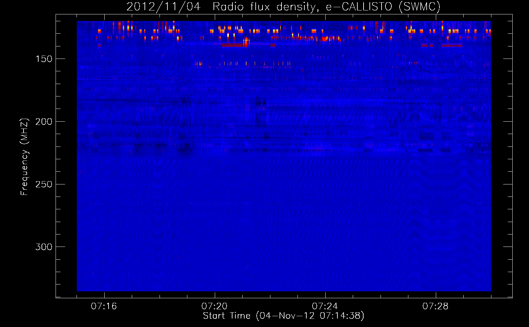The height and width of the screenshot is (327, 529).
Task: Click the 07:28 time tick label
Action: (435, 306)
